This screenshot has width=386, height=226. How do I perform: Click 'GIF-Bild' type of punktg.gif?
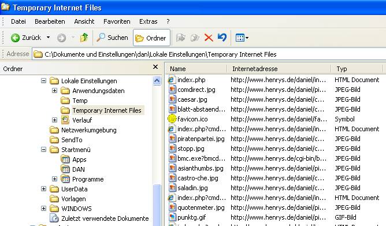pos(346,217)
